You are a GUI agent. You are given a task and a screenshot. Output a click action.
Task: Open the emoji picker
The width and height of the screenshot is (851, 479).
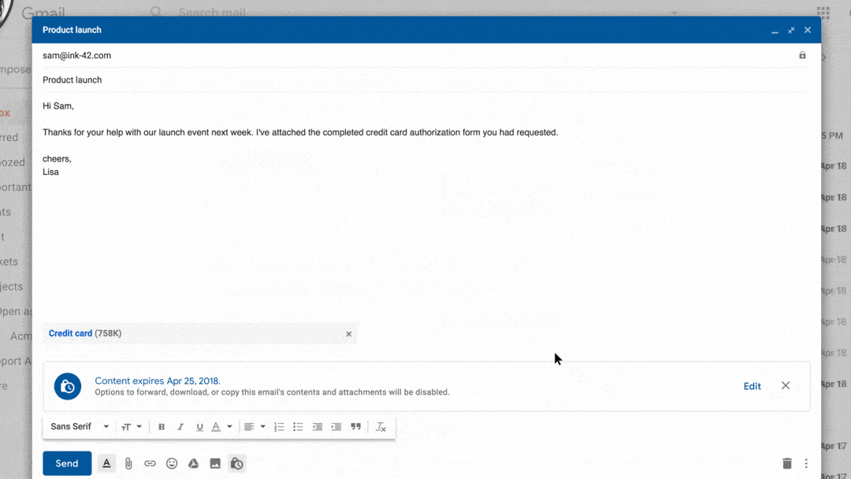click(x=172, y=463)
